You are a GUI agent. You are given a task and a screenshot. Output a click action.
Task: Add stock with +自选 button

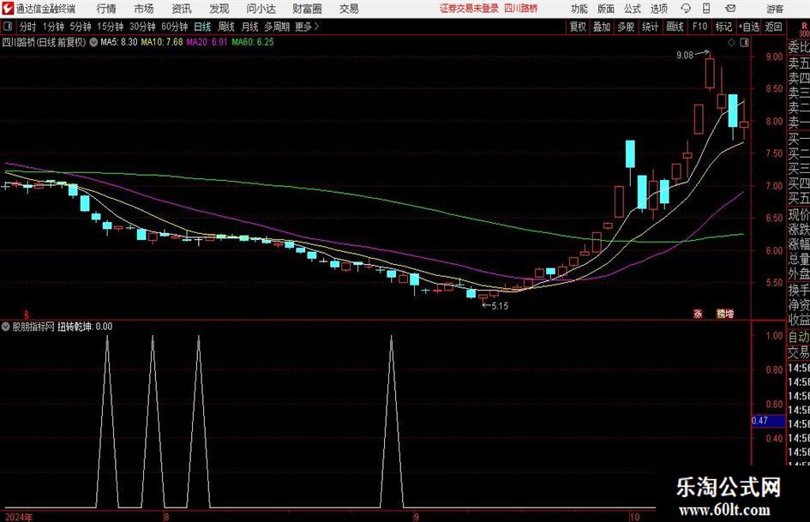748,27
